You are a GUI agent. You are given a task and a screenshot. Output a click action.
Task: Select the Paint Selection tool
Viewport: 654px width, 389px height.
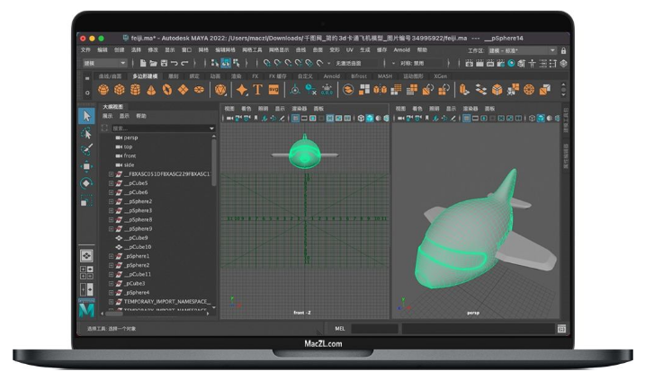[x=86, y=149]
